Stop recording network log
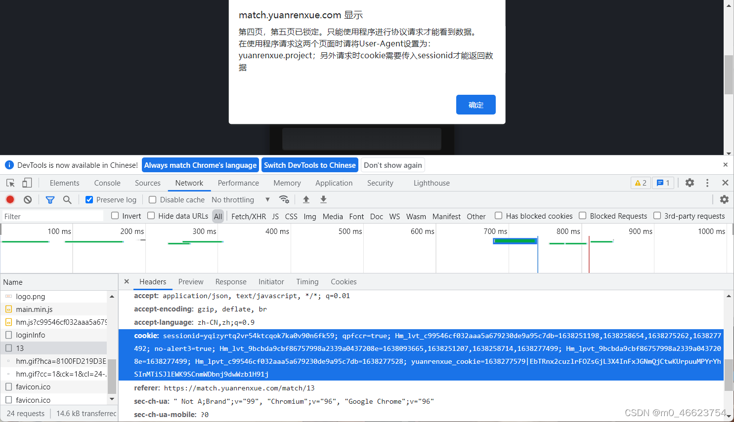The height and width of the screenshot is (422, 734). pyautogui.click(x=10, y=199)
